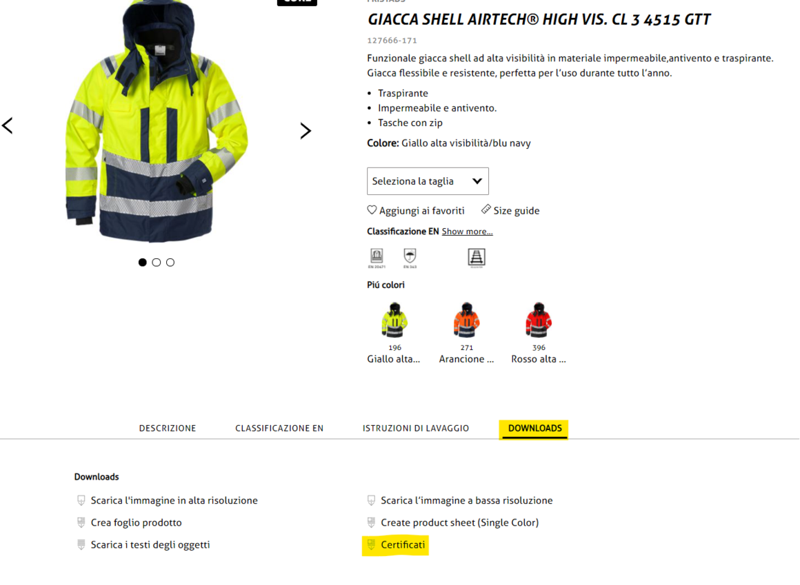Screen dimensions: 800x585
Task: Click the EN 343 rain protection icon
Action: 410,258
